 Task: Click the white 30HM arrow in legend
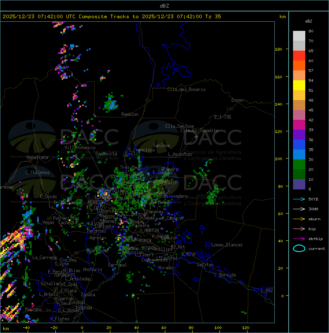(299, 209)
